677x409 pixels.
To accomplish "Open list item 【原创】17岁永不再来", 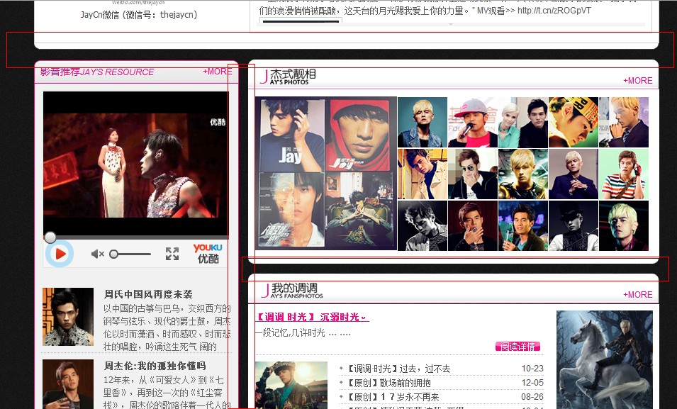I will pyautogui.click(x=393, y=397).
